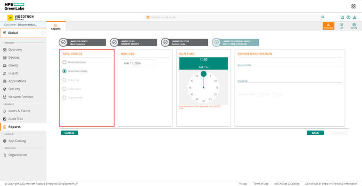The width and height of the screenshot is (362, 186).
Task: Select the One time (Now) radio button
Action: (65, 62)
